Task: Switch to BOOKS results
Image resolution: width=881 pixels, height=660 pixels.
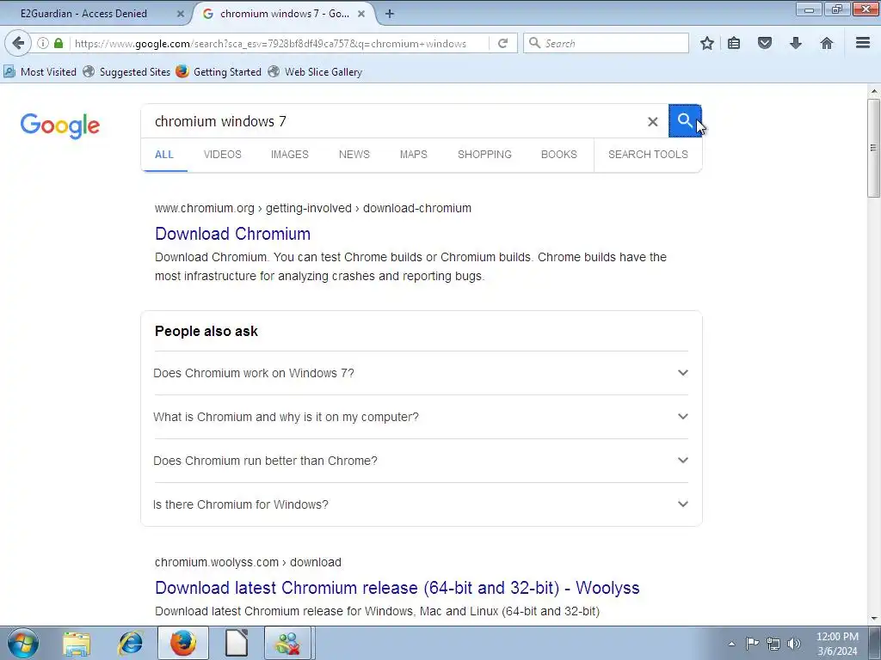Action: click(x=559, y=155)
